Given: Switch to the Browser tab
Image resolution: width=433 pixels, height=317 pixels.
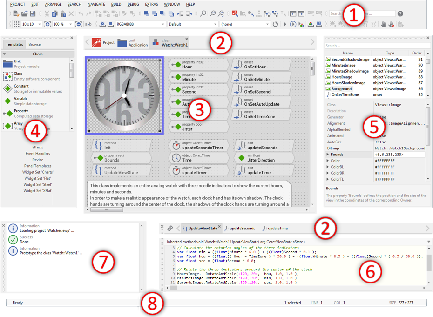Looking at the screenshot, I should 35,45.
